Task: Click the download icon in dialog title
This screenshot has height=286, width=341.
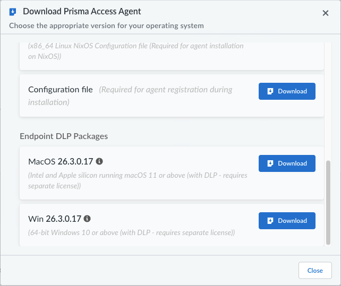Action: point(13,12)
